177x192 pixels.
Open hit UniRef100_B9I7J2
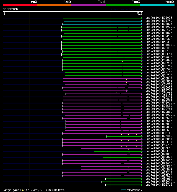159,185
